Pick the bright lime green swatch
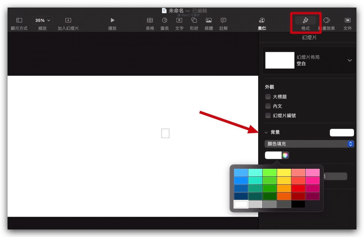 (x=270, y=172)
